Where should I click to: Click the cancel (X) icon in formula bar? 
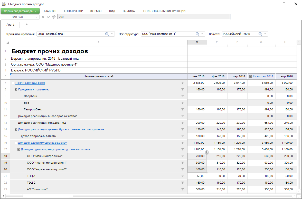click(x=43, y=17)
